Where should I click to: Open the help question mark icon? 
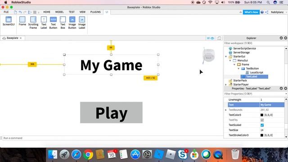click(x=262, y=12)
